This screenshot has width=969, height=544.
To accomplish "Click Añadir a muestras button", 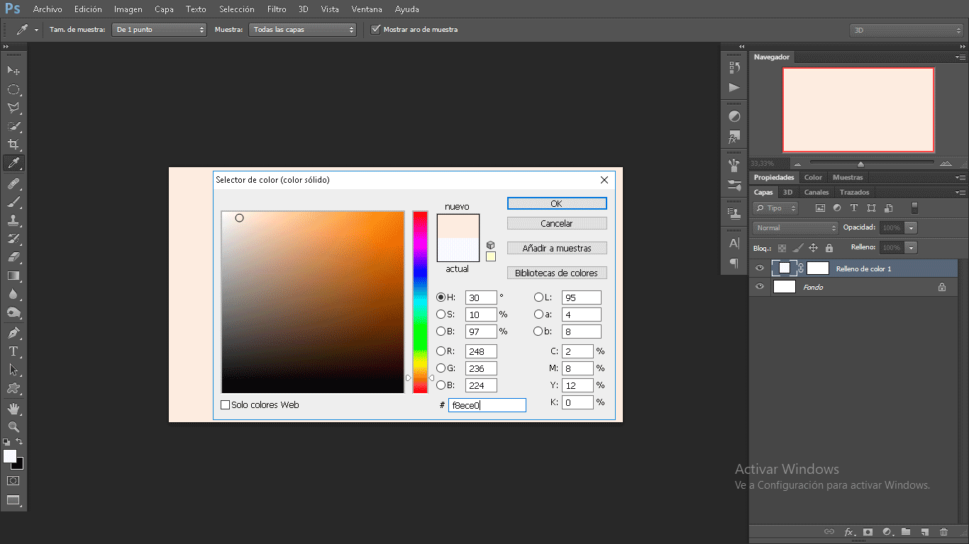I will pyautogui.click(x=557, y=248).
